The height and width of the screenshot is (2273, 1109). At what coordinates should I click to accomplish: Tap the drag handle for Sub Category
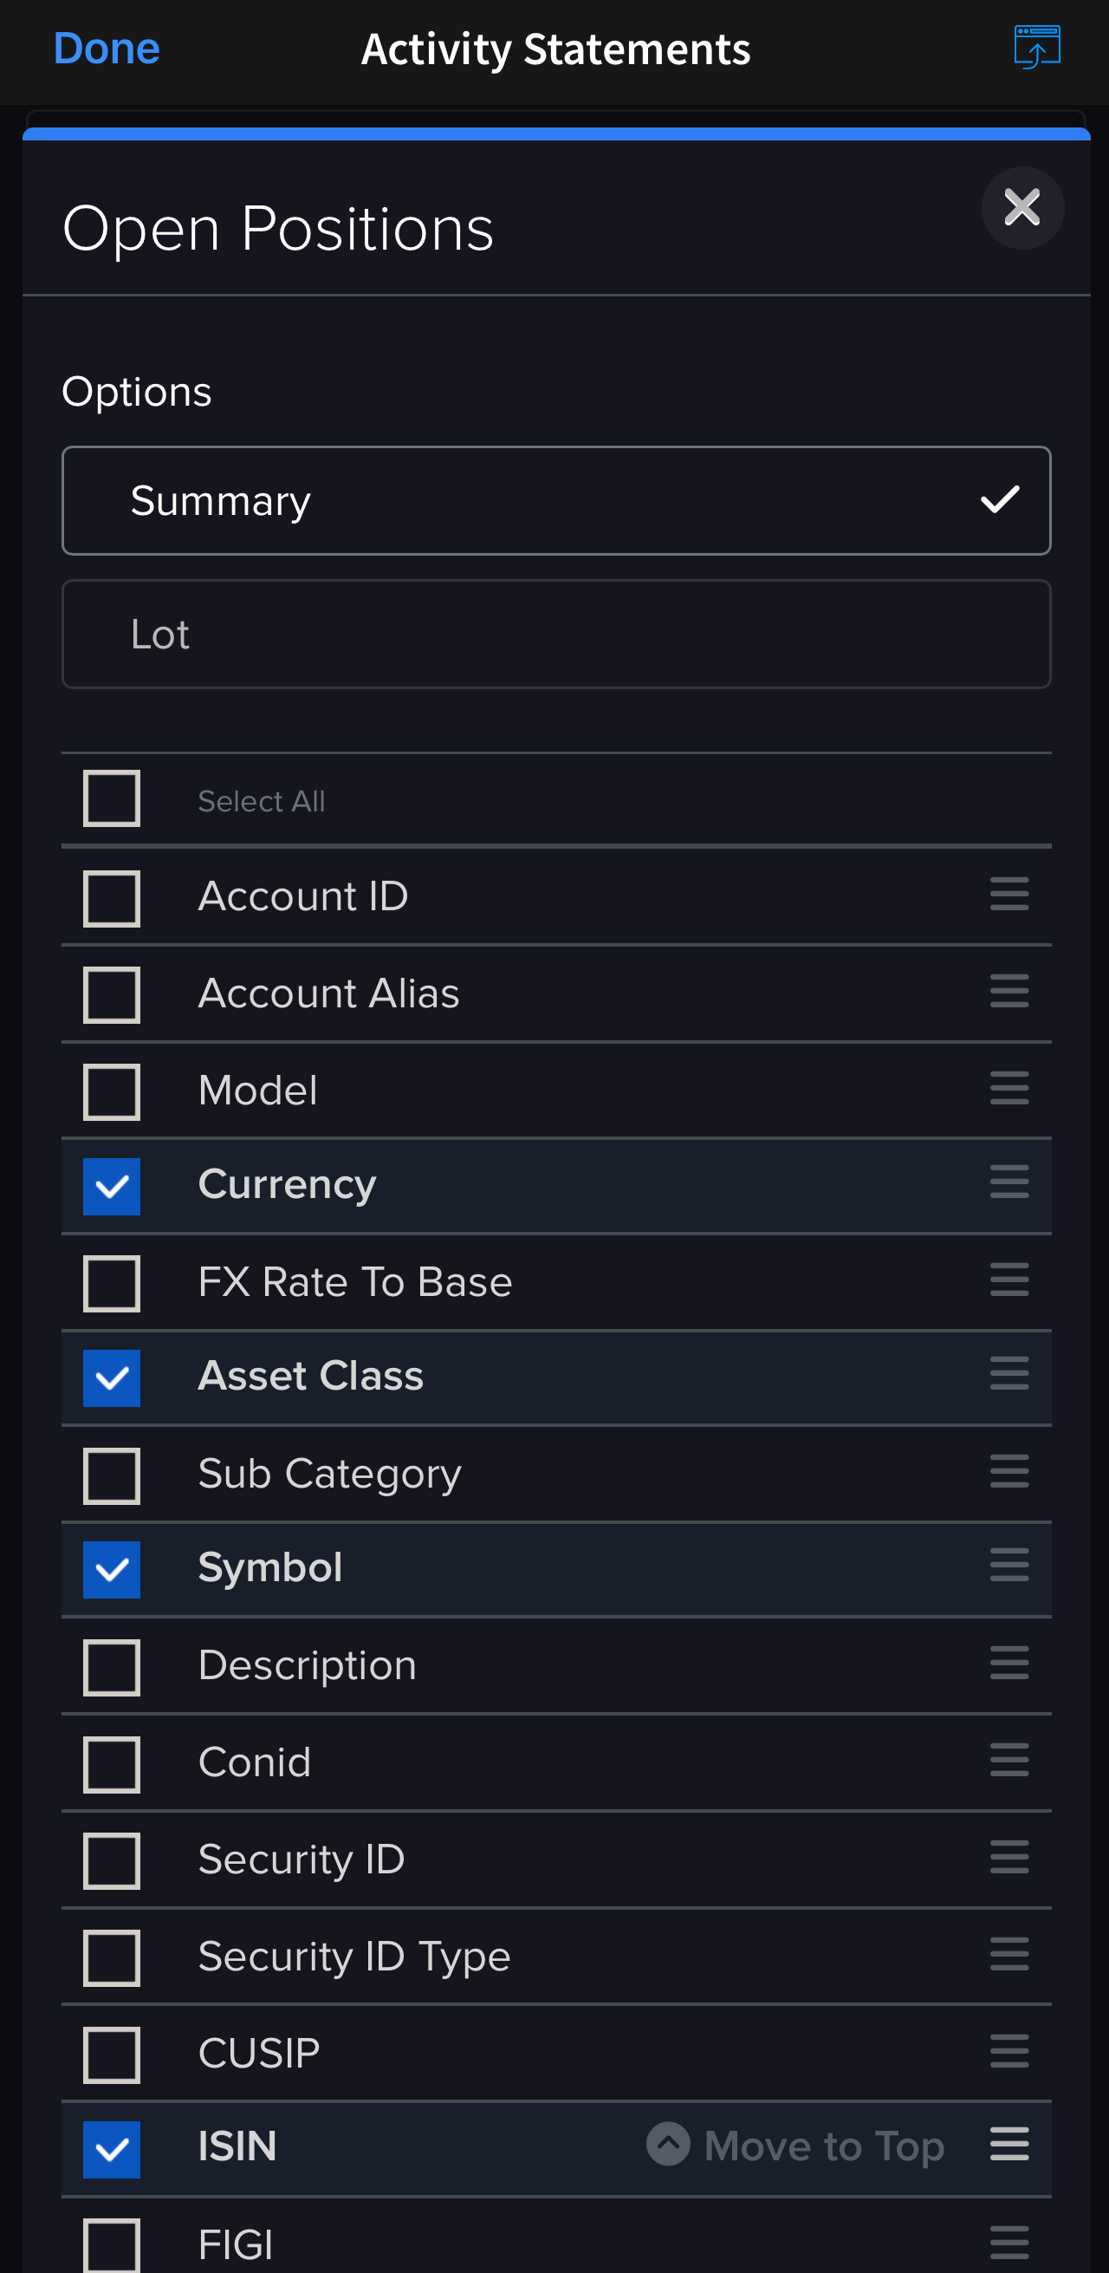pos(1009,1471)
